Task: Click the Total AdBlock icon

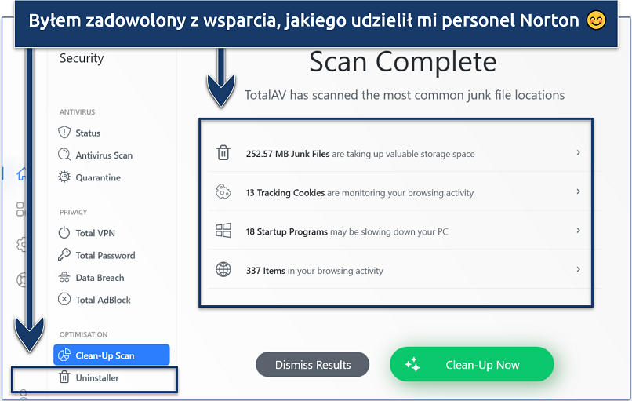Action: click(65, 300)
